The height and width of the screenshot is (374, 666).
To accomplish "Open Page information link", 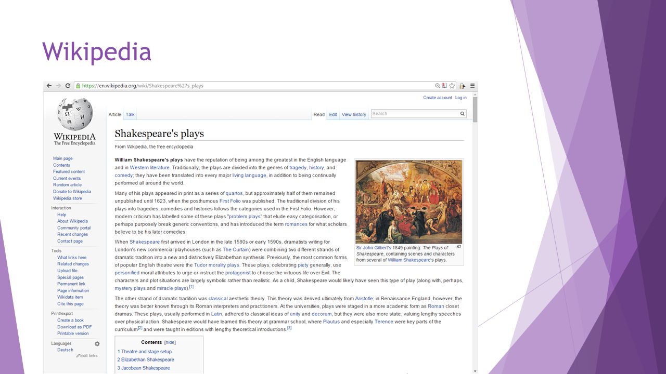I will [x=73, y=291].
